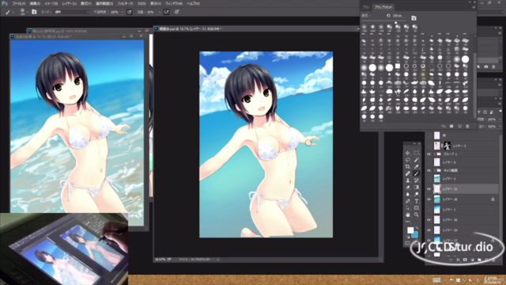Open the イメージ menu
Image resolution: width=506 pixels, height=285 pixels.
[51, 3]
